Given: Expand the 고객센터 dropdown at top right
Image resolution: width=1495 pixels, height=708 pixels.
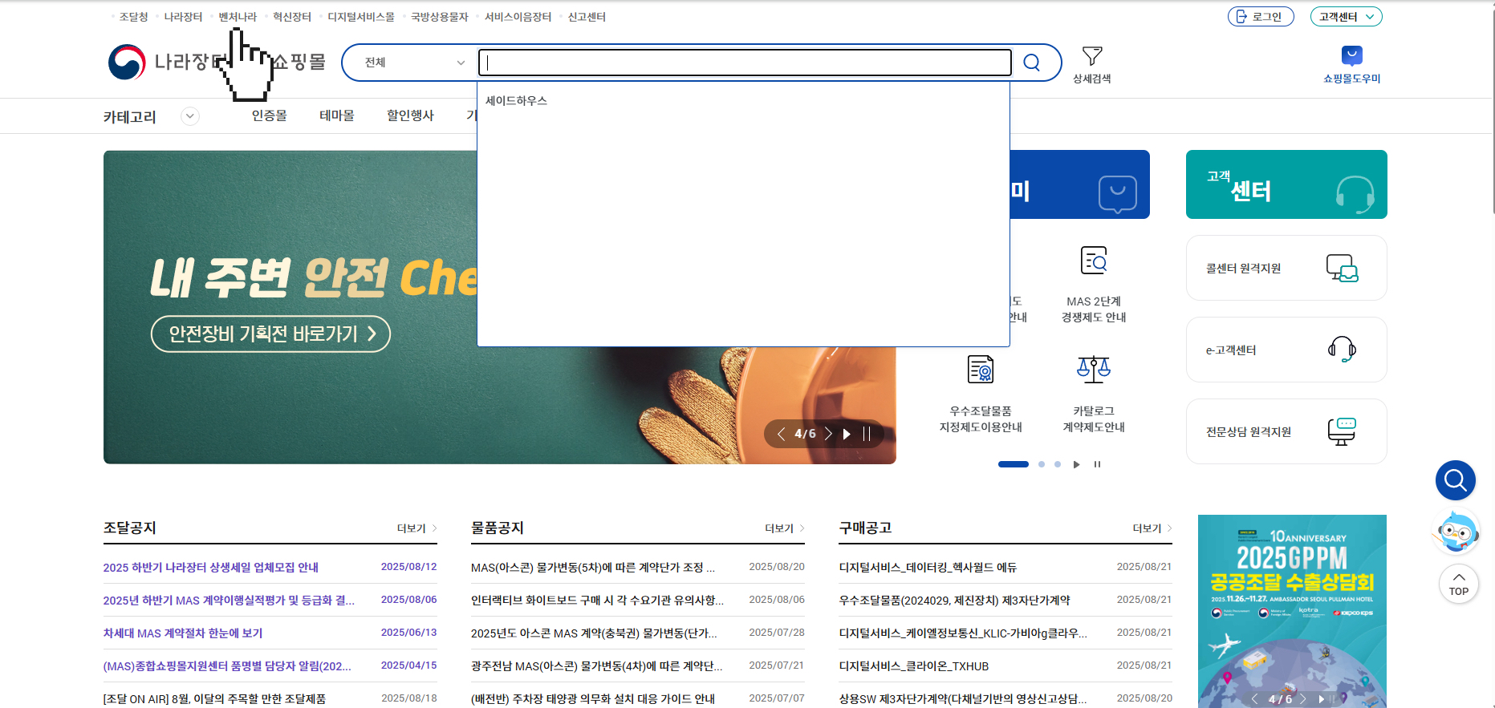Looking at the screenshot, I should point(1347,17).
